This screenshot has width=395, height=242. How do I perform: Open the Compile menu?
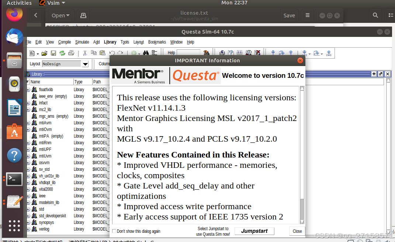(65, 42)
